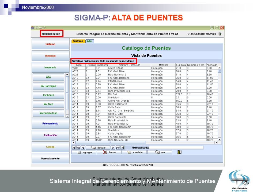Delete the record using borrar
Viewport: 257px width, 192px height.
click(x=109, y=152)
